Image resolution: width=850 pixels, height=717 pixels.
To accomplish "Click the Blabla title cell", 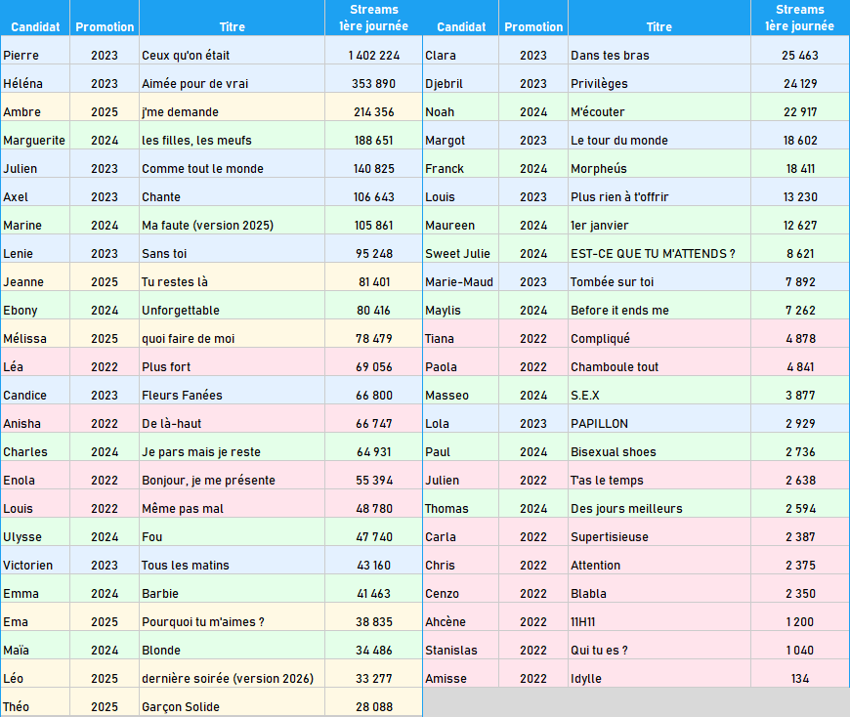I will pos(659,588).
